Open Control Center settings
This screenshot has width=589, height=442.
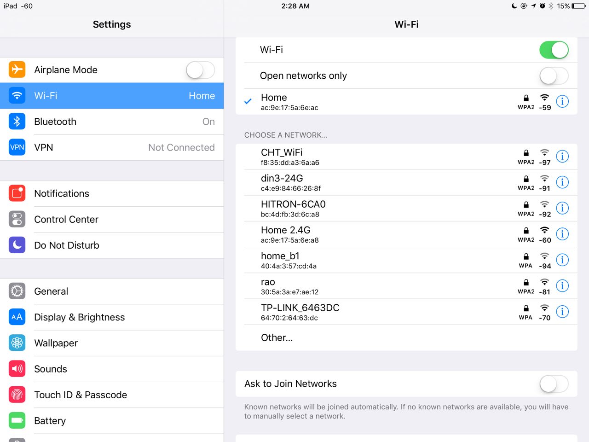[112, 219]
